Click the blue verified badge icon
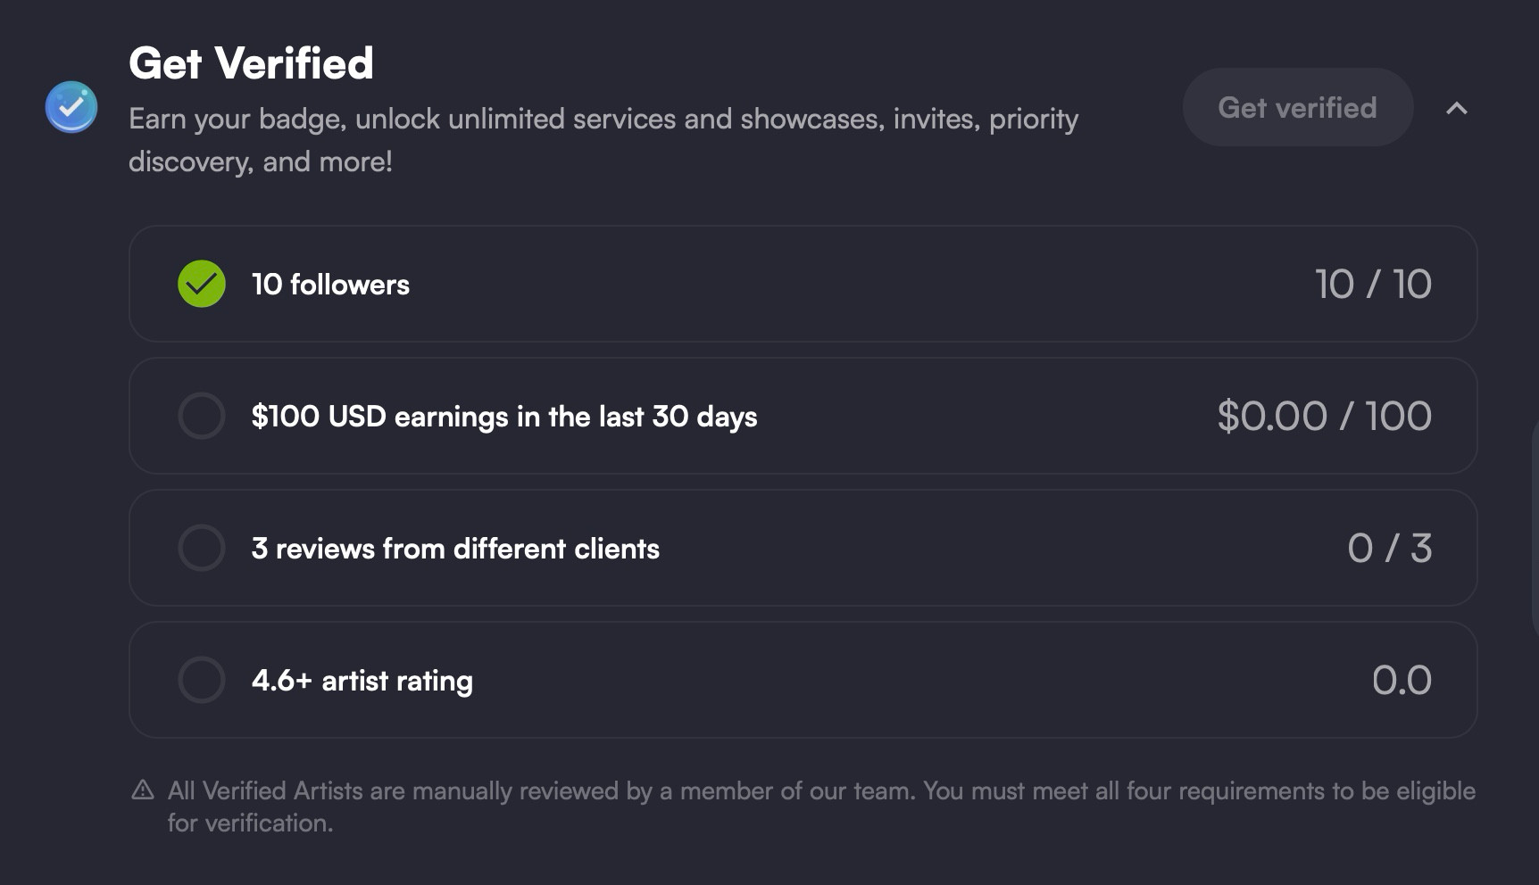Viewport: 1539px width, 885px height. pos(71,107)
